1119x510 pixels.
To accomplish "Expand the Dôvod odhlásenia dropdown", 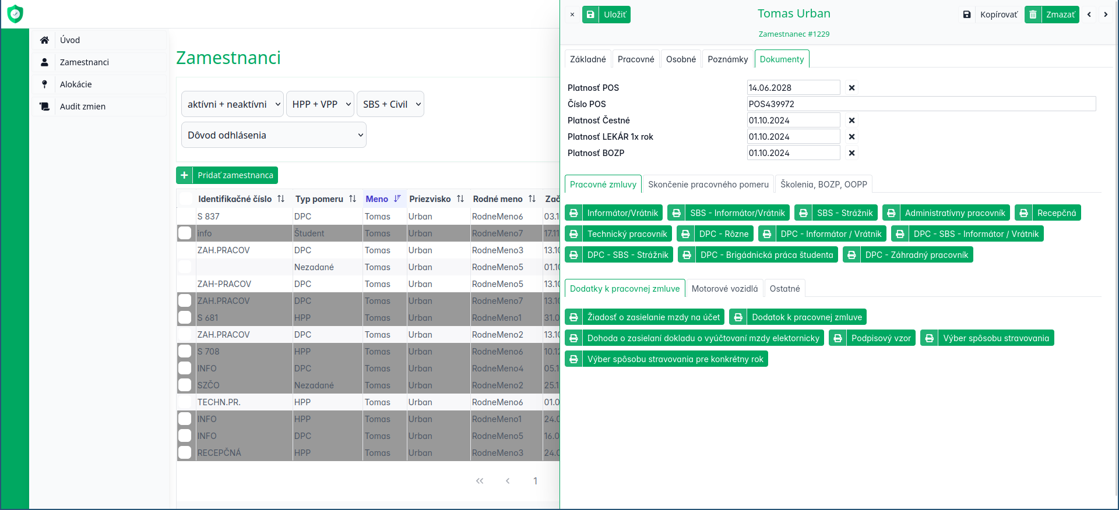I will click(x=273, y=135).
